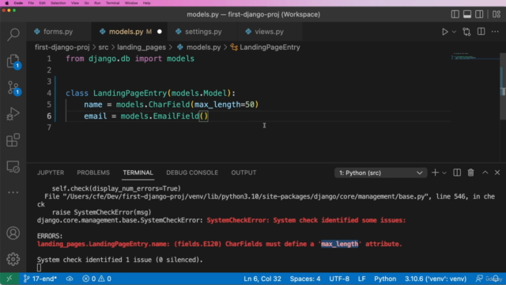The height and width of the screenshot is (285, 506).
Task: Open the Terminal menu in menu bar
Action: point(112,3)
